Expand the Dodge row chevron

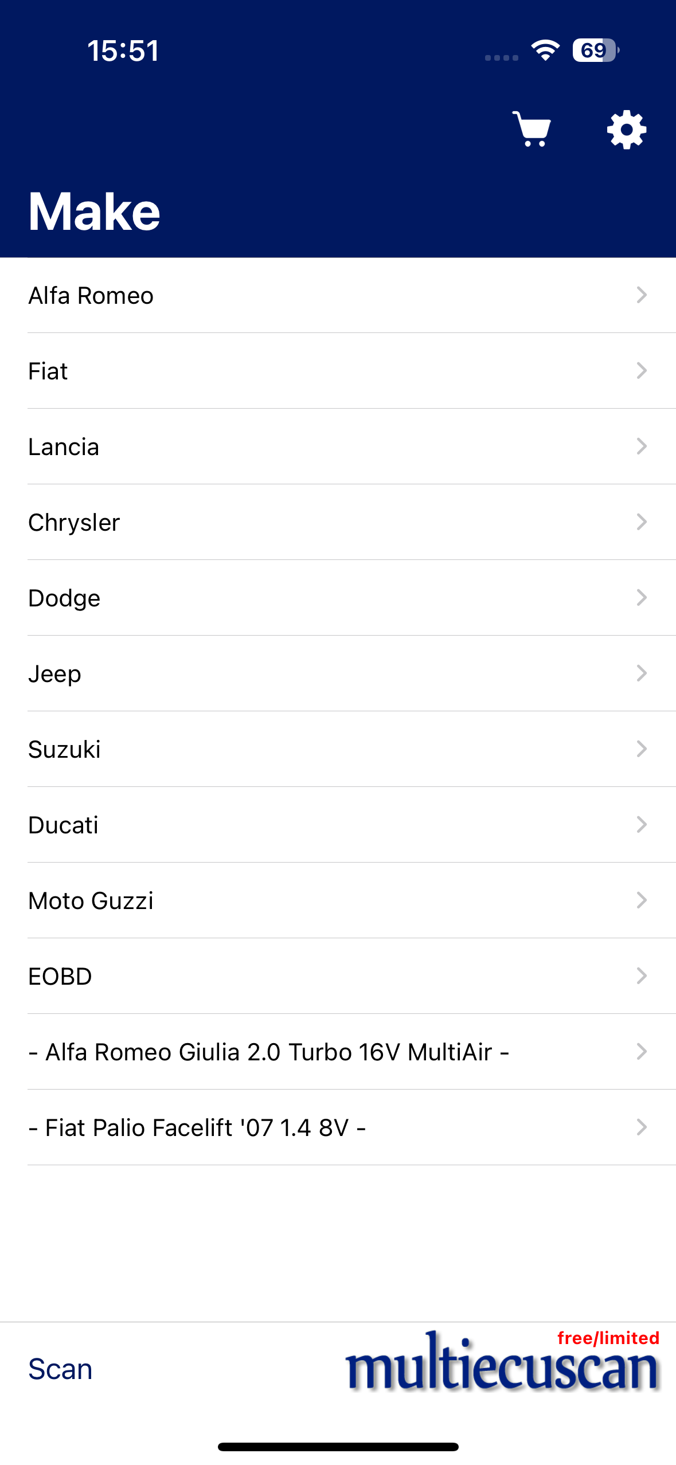(642, 598)
